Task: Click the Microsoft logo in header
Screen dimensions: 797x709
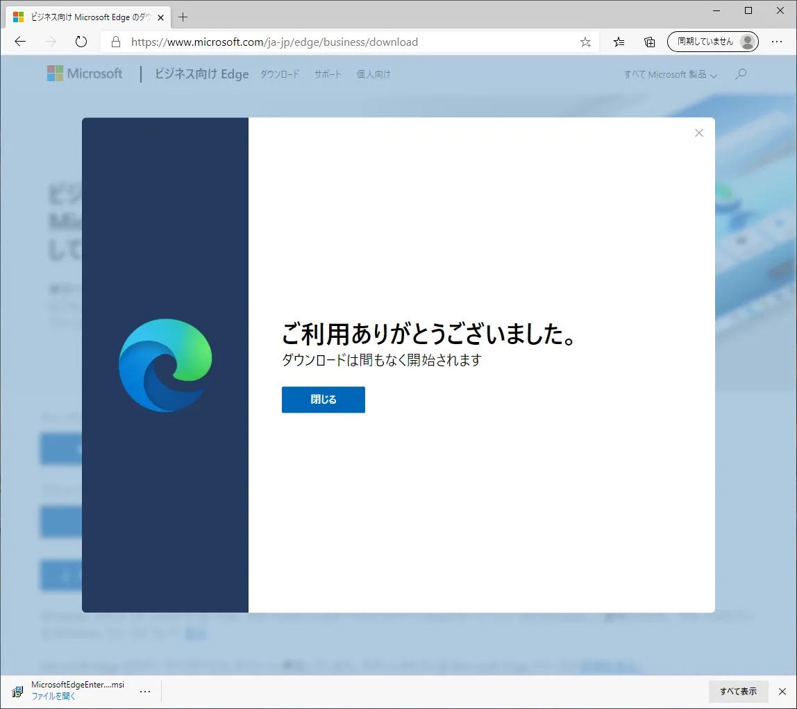Action: [85, 74]
